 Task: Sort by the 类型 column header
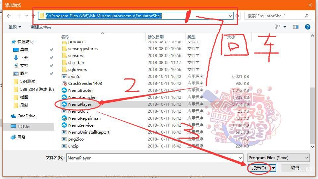191,37
